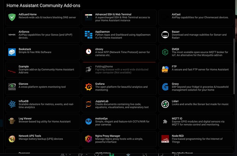
Task: Open the motionEye blue owl icon
Action: pos(89,122)
